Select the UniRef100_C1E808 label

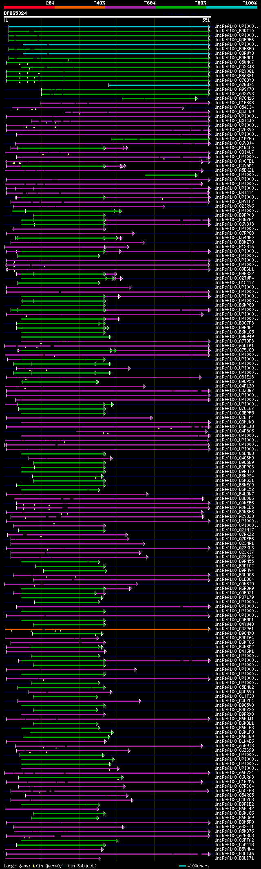click(x=234, y=103)
